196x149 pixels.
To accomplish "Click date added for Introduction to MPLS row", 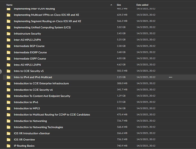I will (146, 108).
